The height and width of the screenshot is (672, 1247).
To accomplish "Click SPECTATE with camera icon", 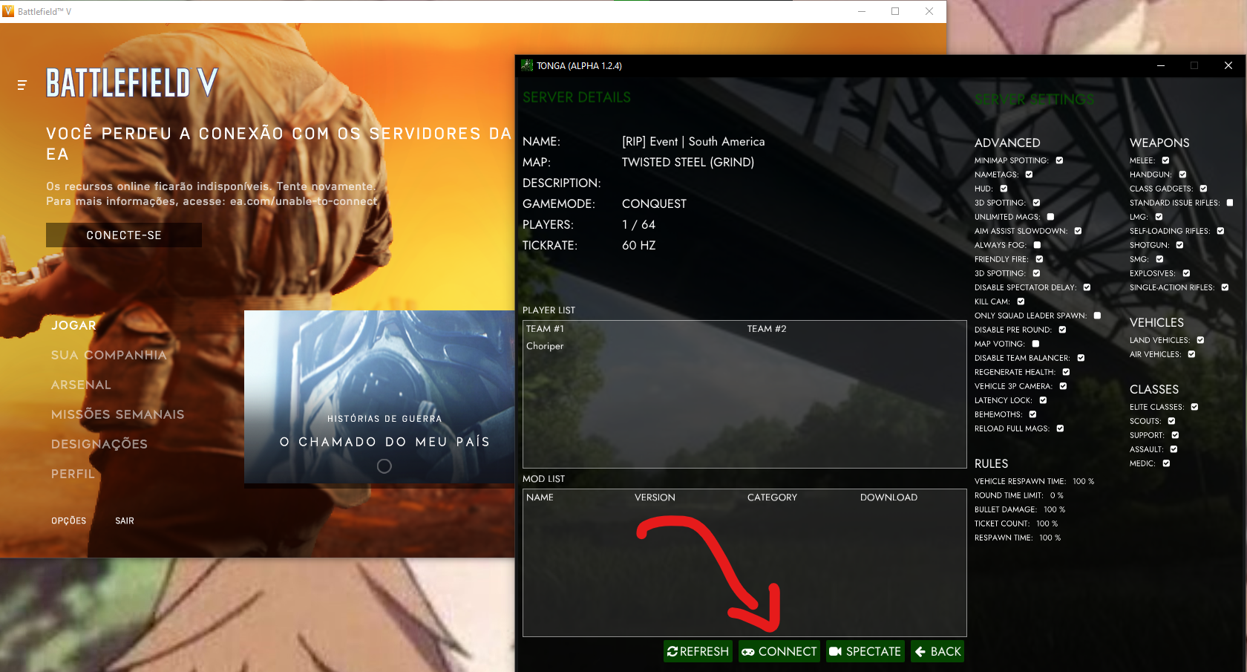I will click(865, 651).
